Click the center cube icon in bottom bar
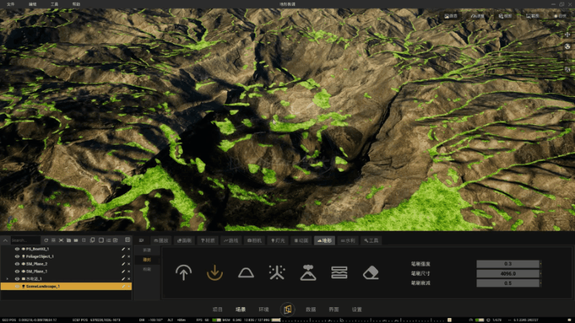Screen dimensions: 575x323 click(287, 309)
